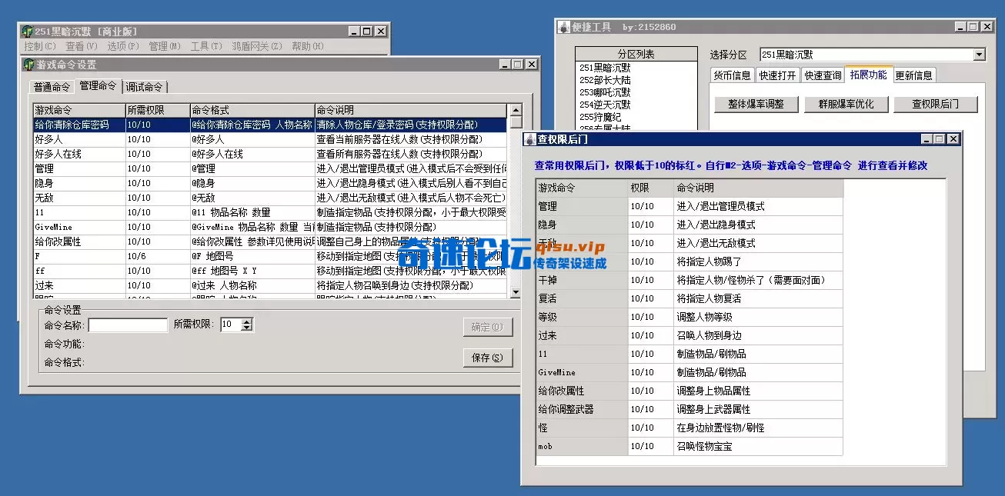Open the 帮助(H) menu

pos(304,46)
